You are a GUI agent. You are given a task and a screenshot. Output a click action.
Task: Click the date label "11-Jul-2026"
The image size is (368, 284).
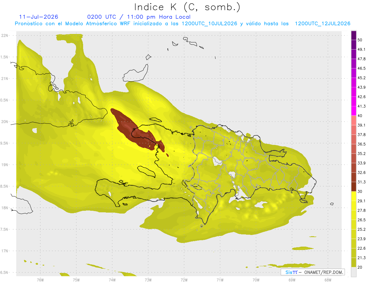(x=38, y=17)
